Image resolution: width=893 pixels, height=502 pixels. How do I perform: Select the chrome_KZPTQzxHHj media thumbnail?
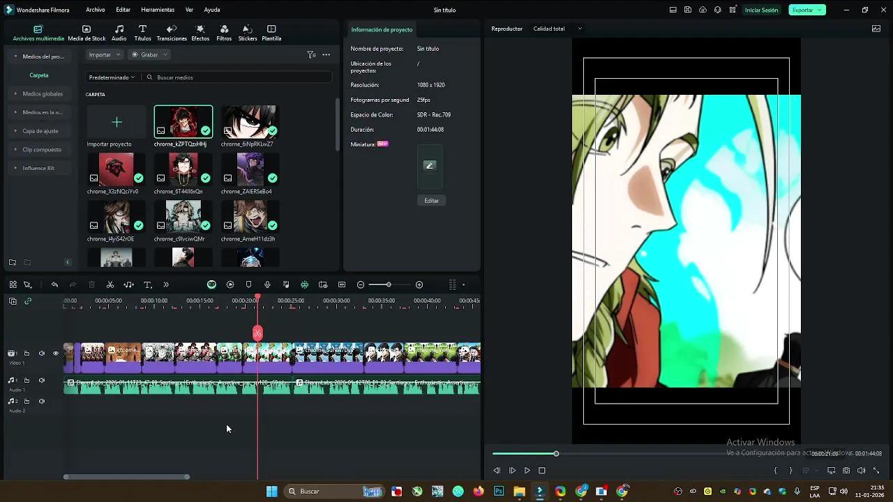(x=183, y=122)
